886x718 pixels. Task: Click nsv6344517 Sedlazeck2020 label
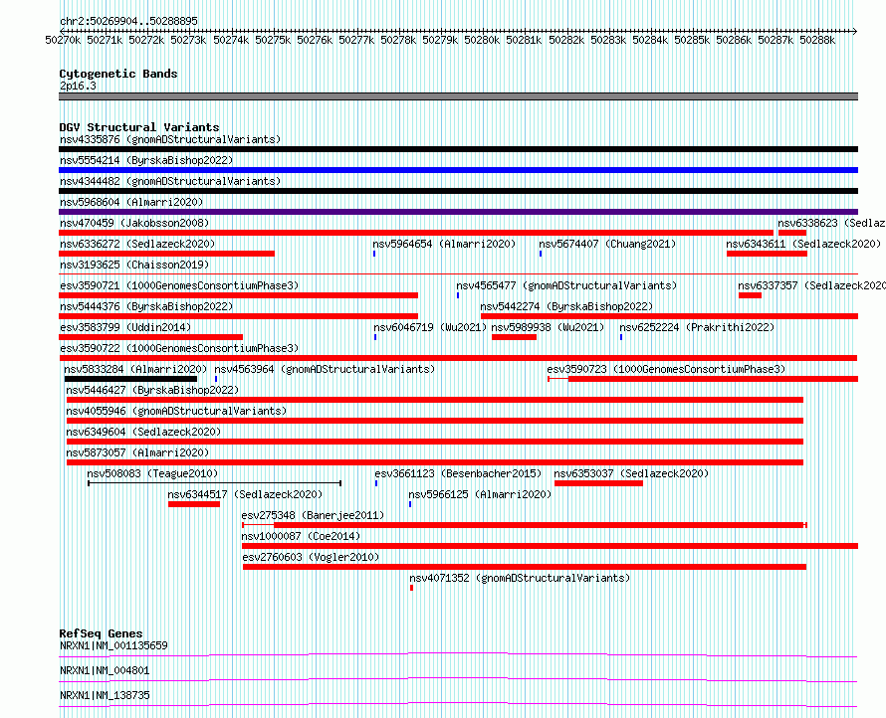pyautogui.click(x=245, y=494)
